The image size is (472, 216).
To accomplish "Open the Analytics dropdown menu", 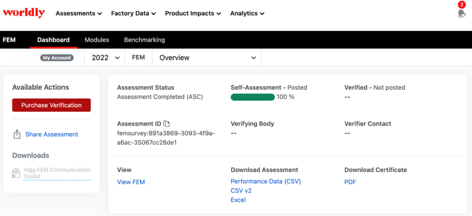I will (x=247, y=13).
